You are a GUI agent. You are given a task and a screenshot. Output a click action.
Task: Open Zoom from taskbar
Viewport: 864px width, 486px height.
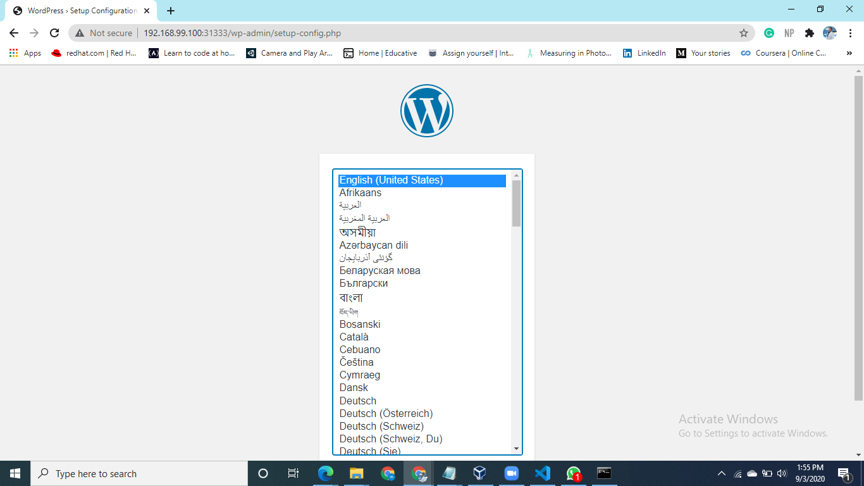pos(511,473)
